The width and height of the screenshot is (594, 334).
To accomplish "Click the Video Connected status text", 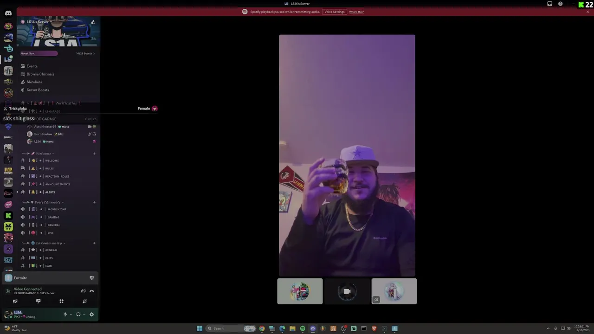I will point(27,289).
